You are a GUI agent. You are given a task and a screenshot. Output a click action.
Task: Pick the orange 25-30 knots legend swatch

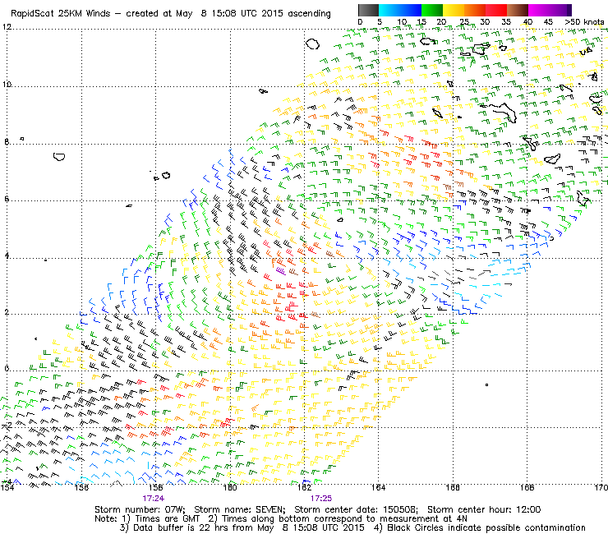coord(475,10)
